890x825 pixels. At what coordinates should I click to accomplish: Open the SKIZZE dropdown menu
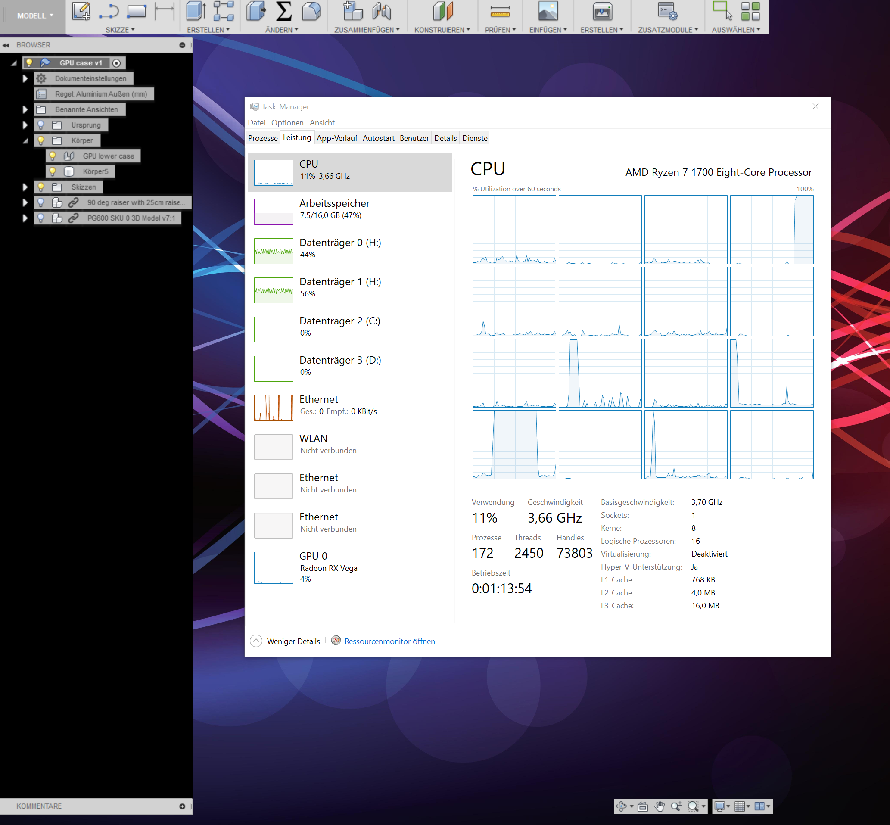tap(120, 30)
